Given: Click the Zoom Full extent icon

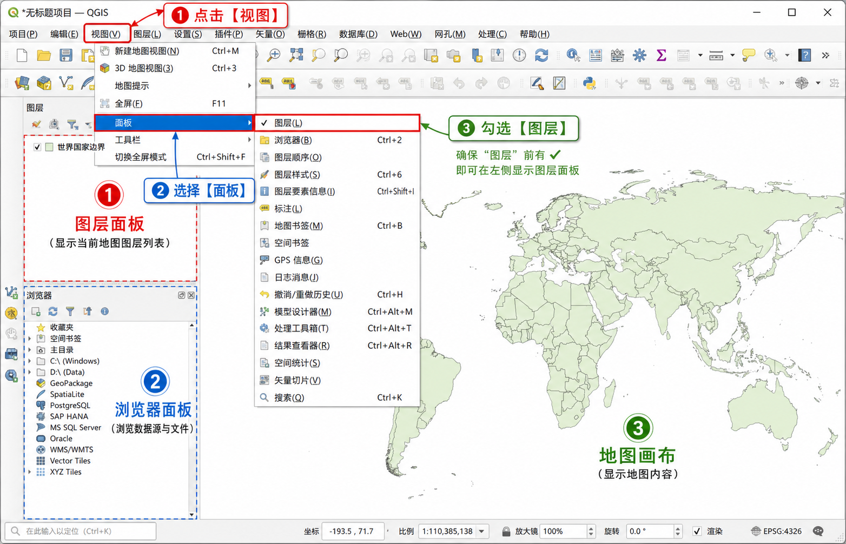Looking at the screenshot, I should tap(296, 55).
